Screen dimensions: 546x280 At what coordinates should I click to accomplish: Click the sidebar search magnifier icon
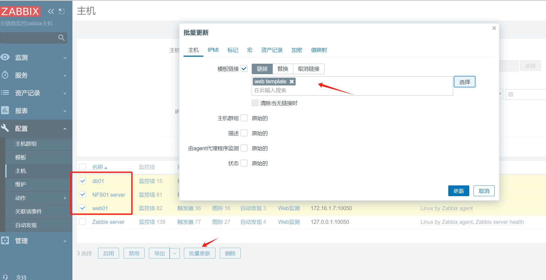tap(61, 38)
